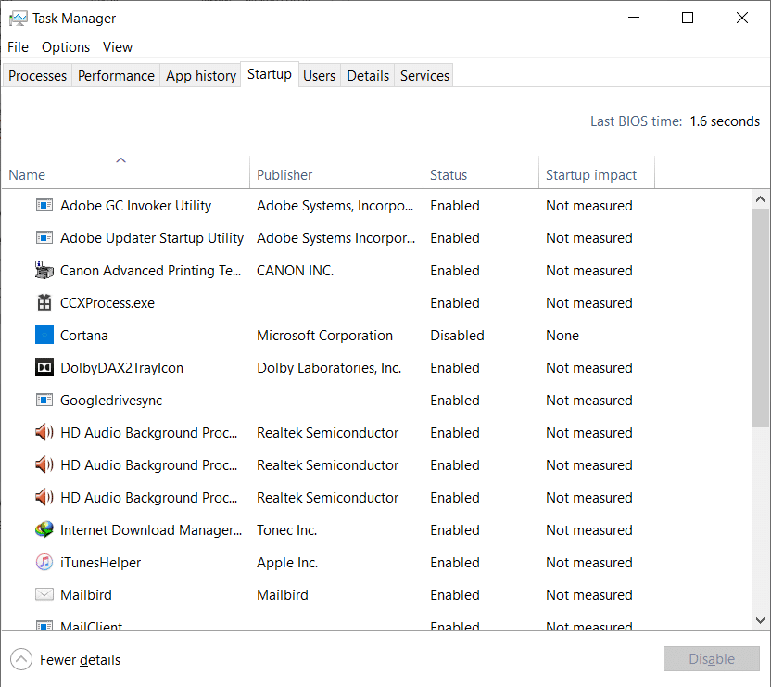Click the Task Manager title bar icon
Screen dimensions: 771x687
click(18, 19)
